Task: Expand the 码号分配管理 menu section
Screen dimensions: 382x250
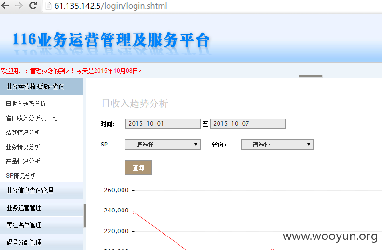Action: [x=41, y=242]
